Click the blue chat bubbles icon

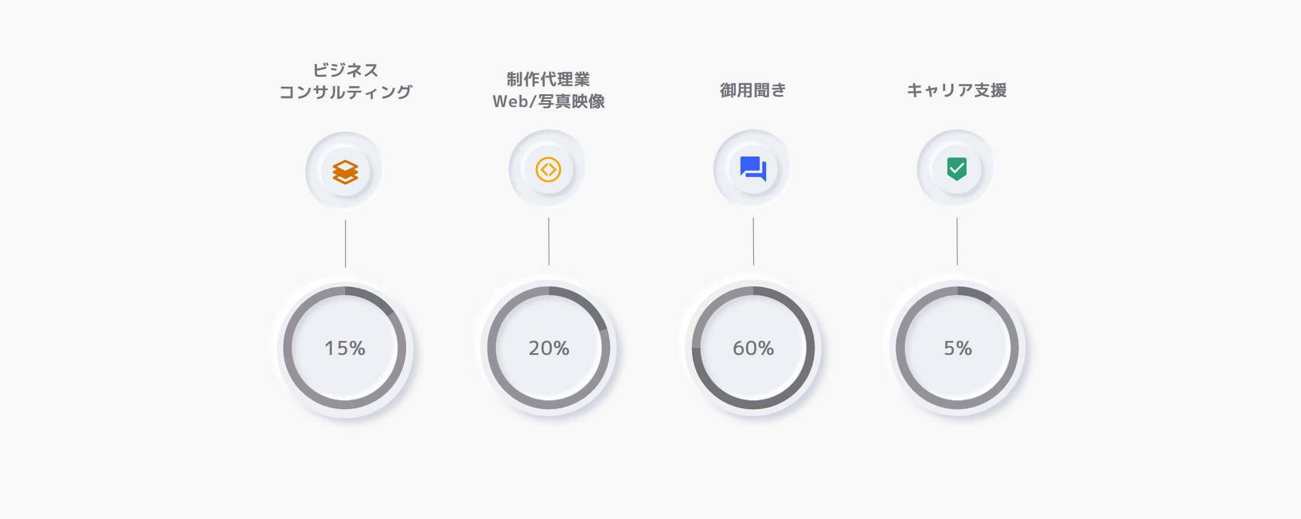click(x=753, y=169)
